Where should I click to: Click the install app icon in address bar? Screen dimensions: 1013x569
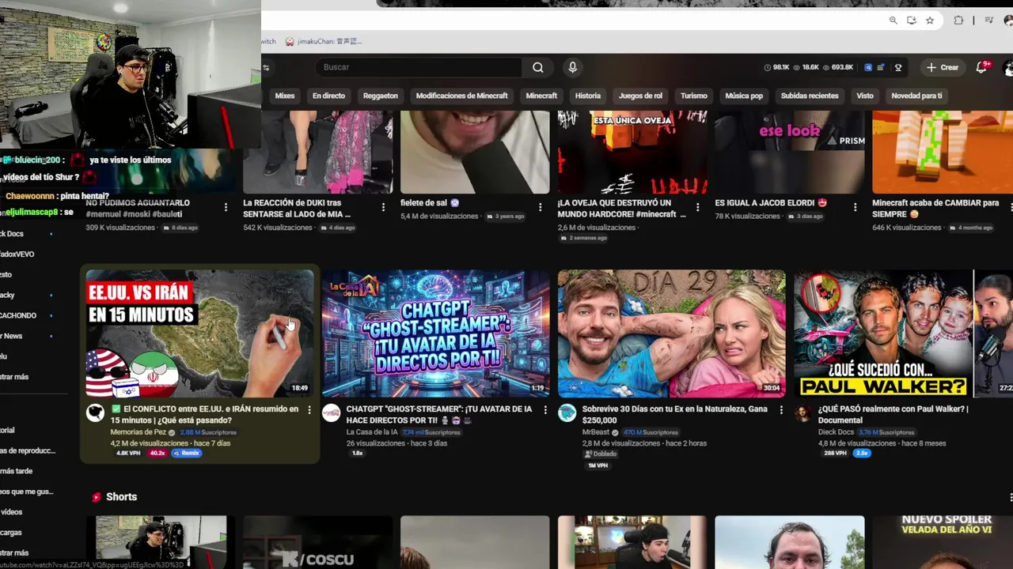912,21
